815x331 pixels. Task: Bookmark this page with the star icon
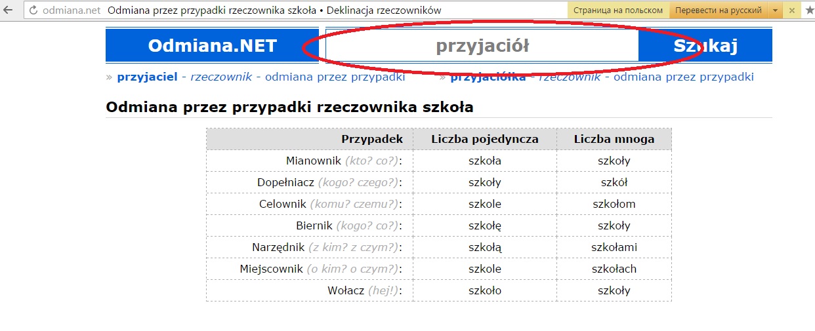808,10
